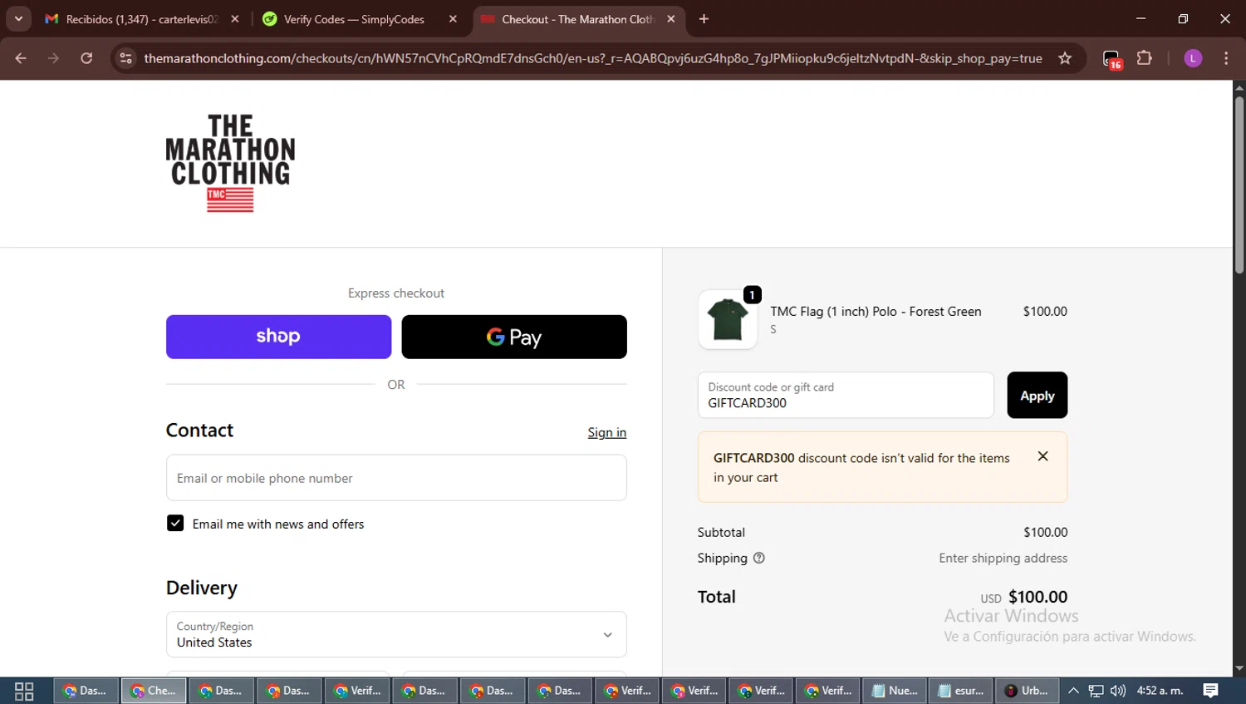This screenshot has height=704, width=1246.
Task: Open a new browser tab
Action: coord(704,18)
